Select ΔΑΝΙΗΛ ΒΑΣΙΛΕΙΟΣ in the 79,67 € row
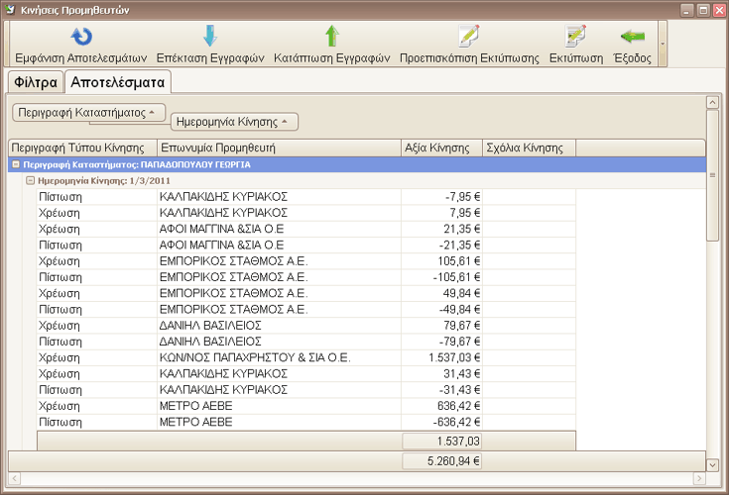The width and height of the screenshot is (729, 495). point(279,326)
